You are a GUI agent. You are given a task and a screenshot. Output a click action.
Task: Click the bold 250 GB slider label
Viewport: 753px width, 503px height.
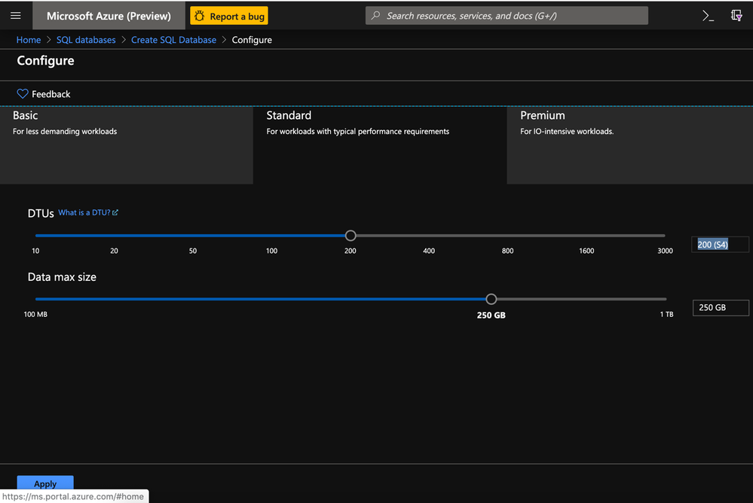[x=491, y=316]
